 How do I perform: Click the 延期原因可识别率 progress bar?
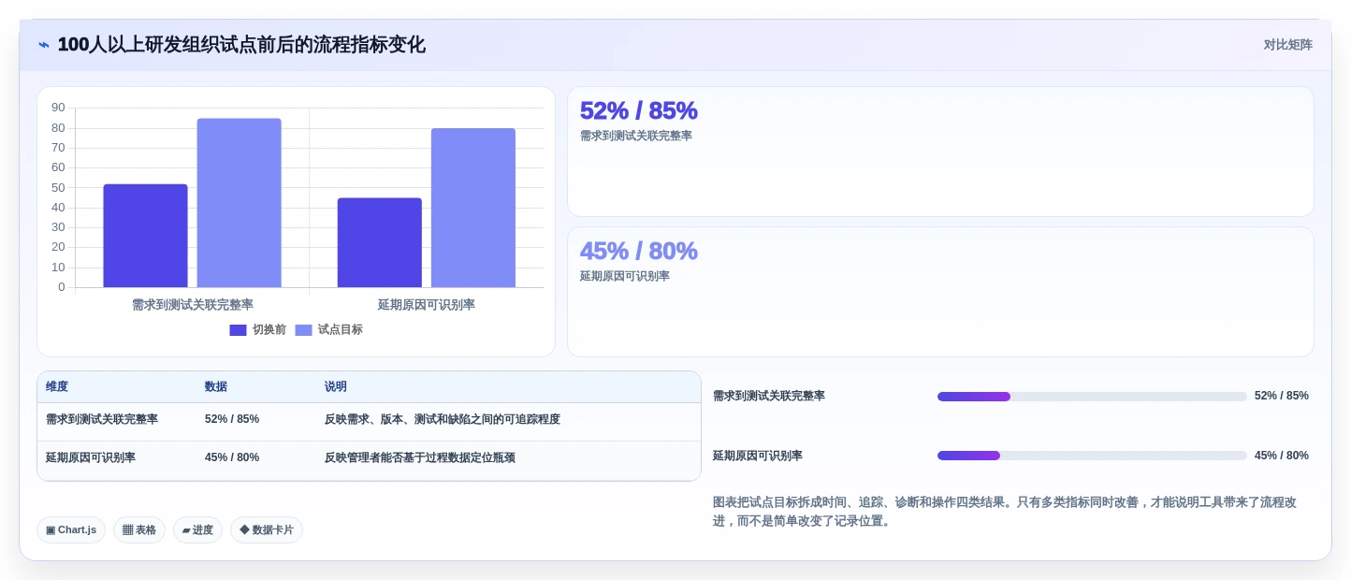point(1092,456)
